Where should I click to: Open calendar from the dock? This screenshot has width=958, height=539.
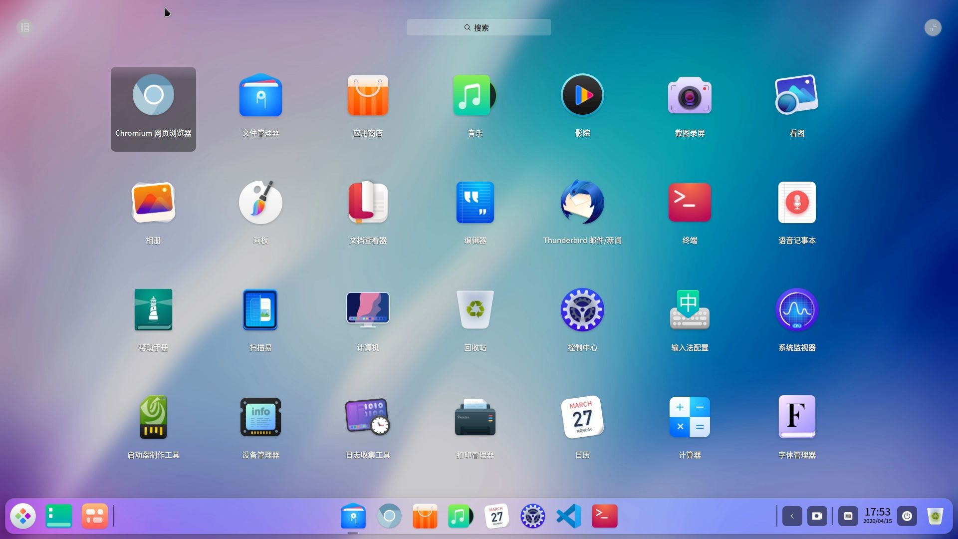point(497,516)
